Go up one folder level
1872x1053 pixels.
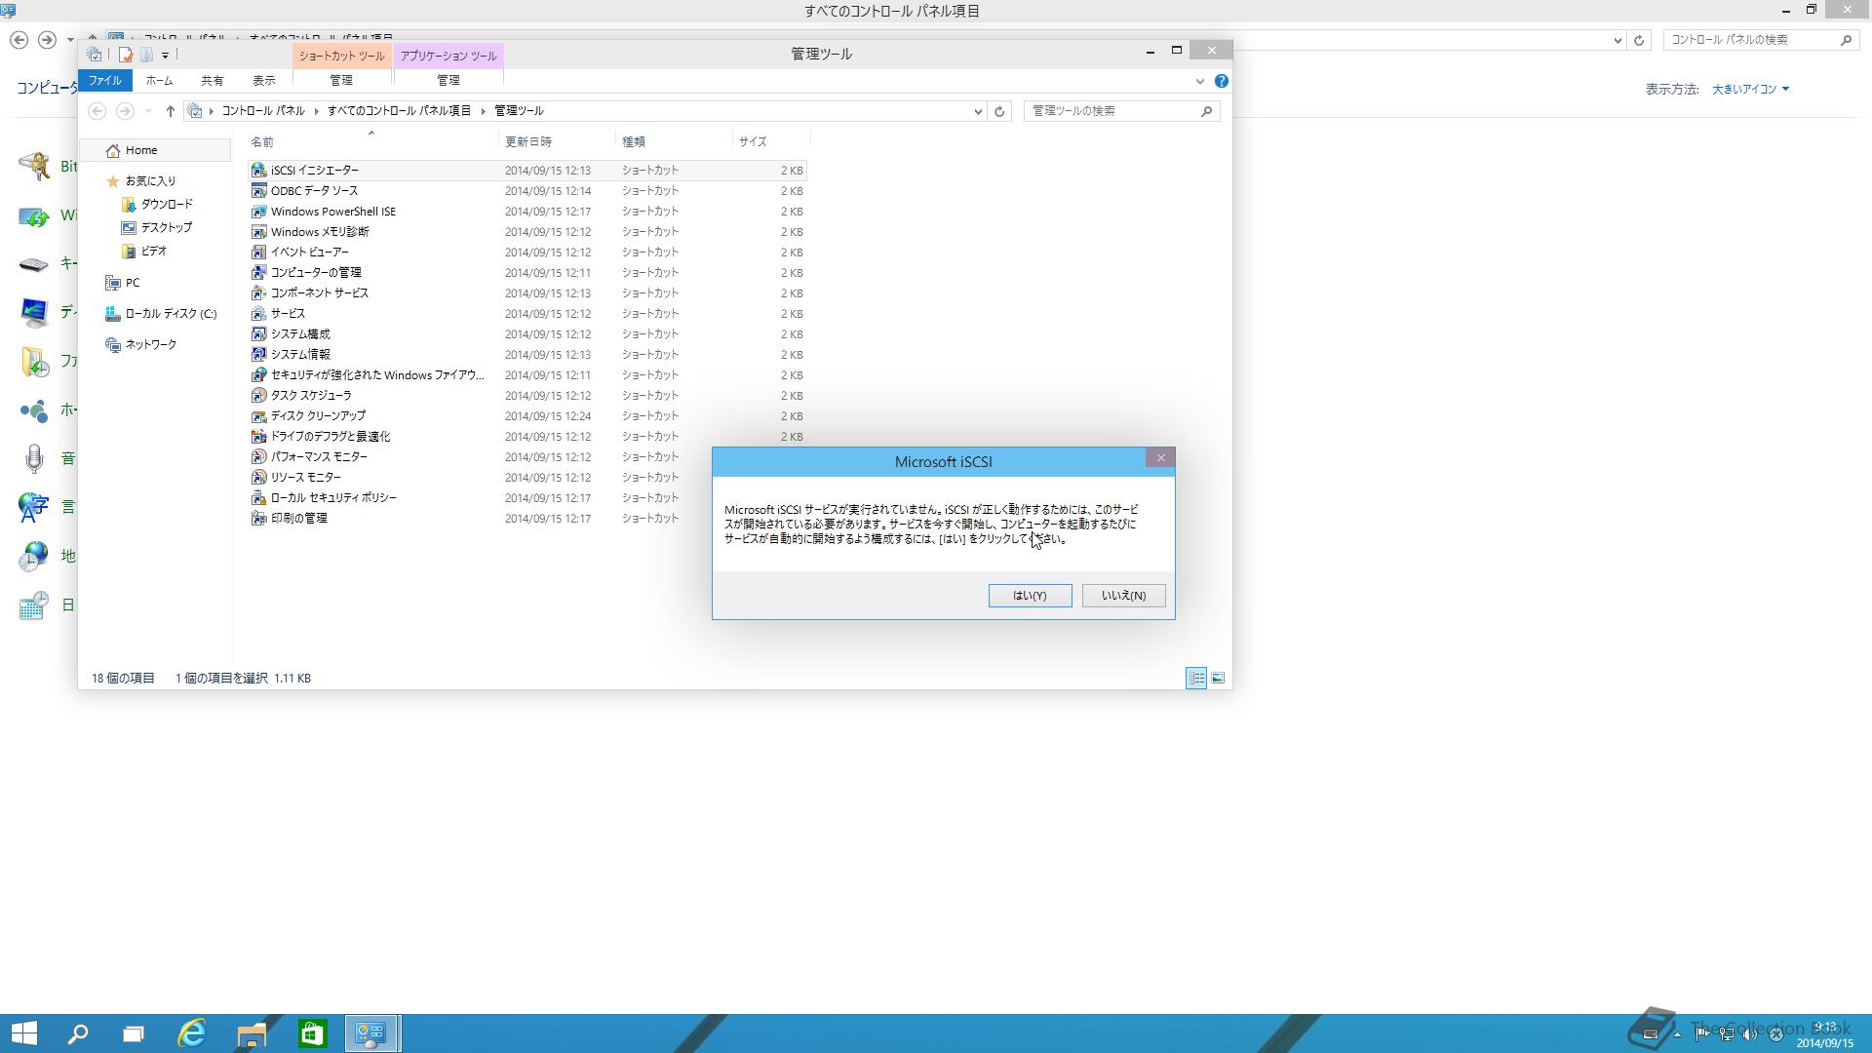click(170, 111)
